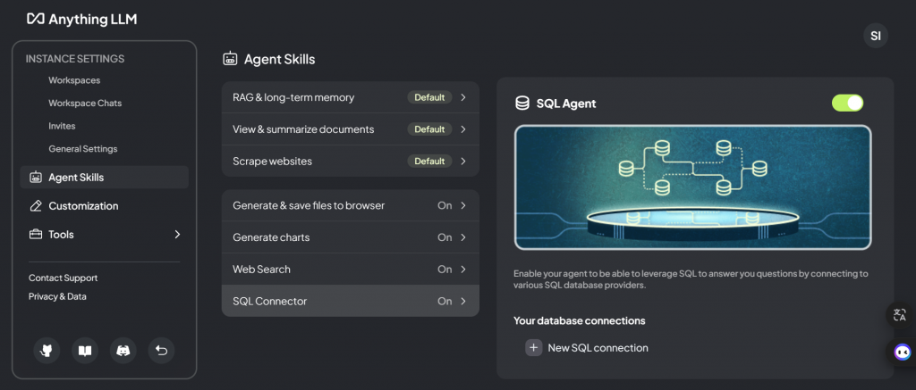This screenshot has width=916, height=390.
Task: Open the Discord community icon
Action: 123,351
